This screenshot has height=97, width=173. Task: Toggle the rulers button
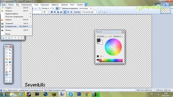click(60, 8)
